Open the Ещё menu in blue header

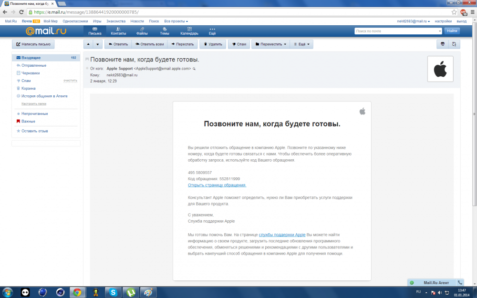coord(212,31)
